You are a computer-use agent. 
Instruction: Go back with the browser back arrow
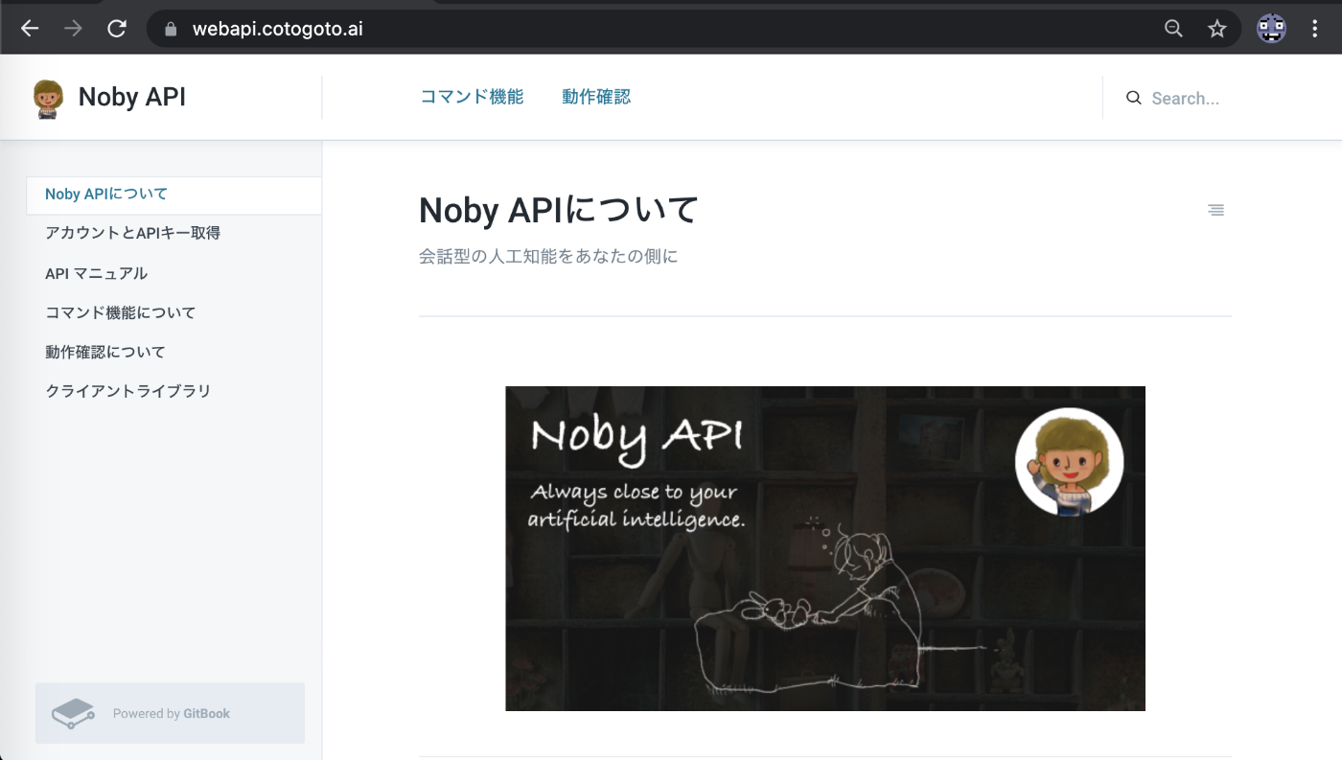tap(30, 29)
